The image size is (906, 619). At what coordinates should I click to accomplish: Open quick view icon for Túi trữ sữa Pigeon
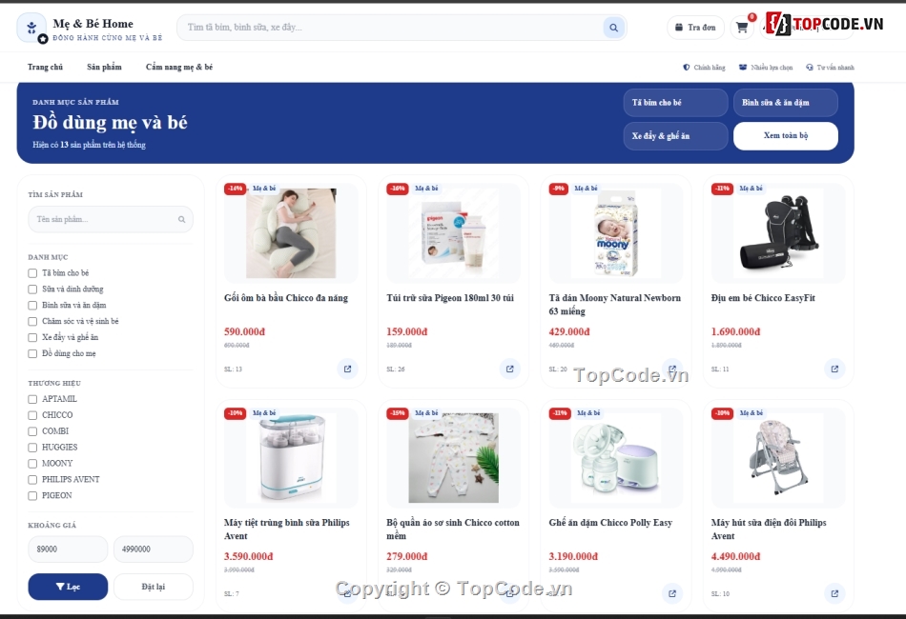pos(509,369)
